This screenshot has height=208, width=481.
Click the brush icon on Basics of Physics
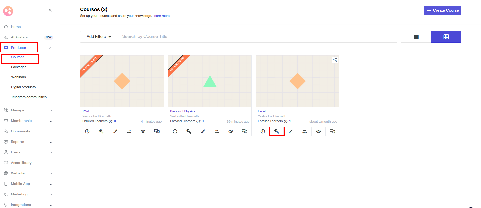(203, 131)
